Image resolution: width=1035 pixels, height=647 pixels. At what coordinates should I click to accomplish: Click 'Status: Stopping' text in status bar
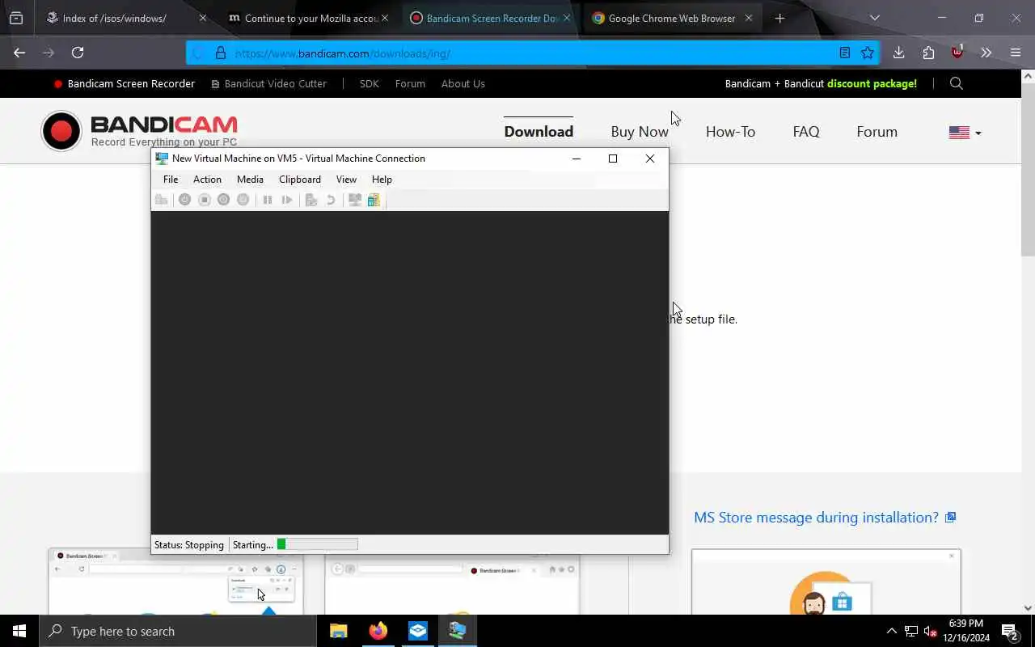click(189, 545)
